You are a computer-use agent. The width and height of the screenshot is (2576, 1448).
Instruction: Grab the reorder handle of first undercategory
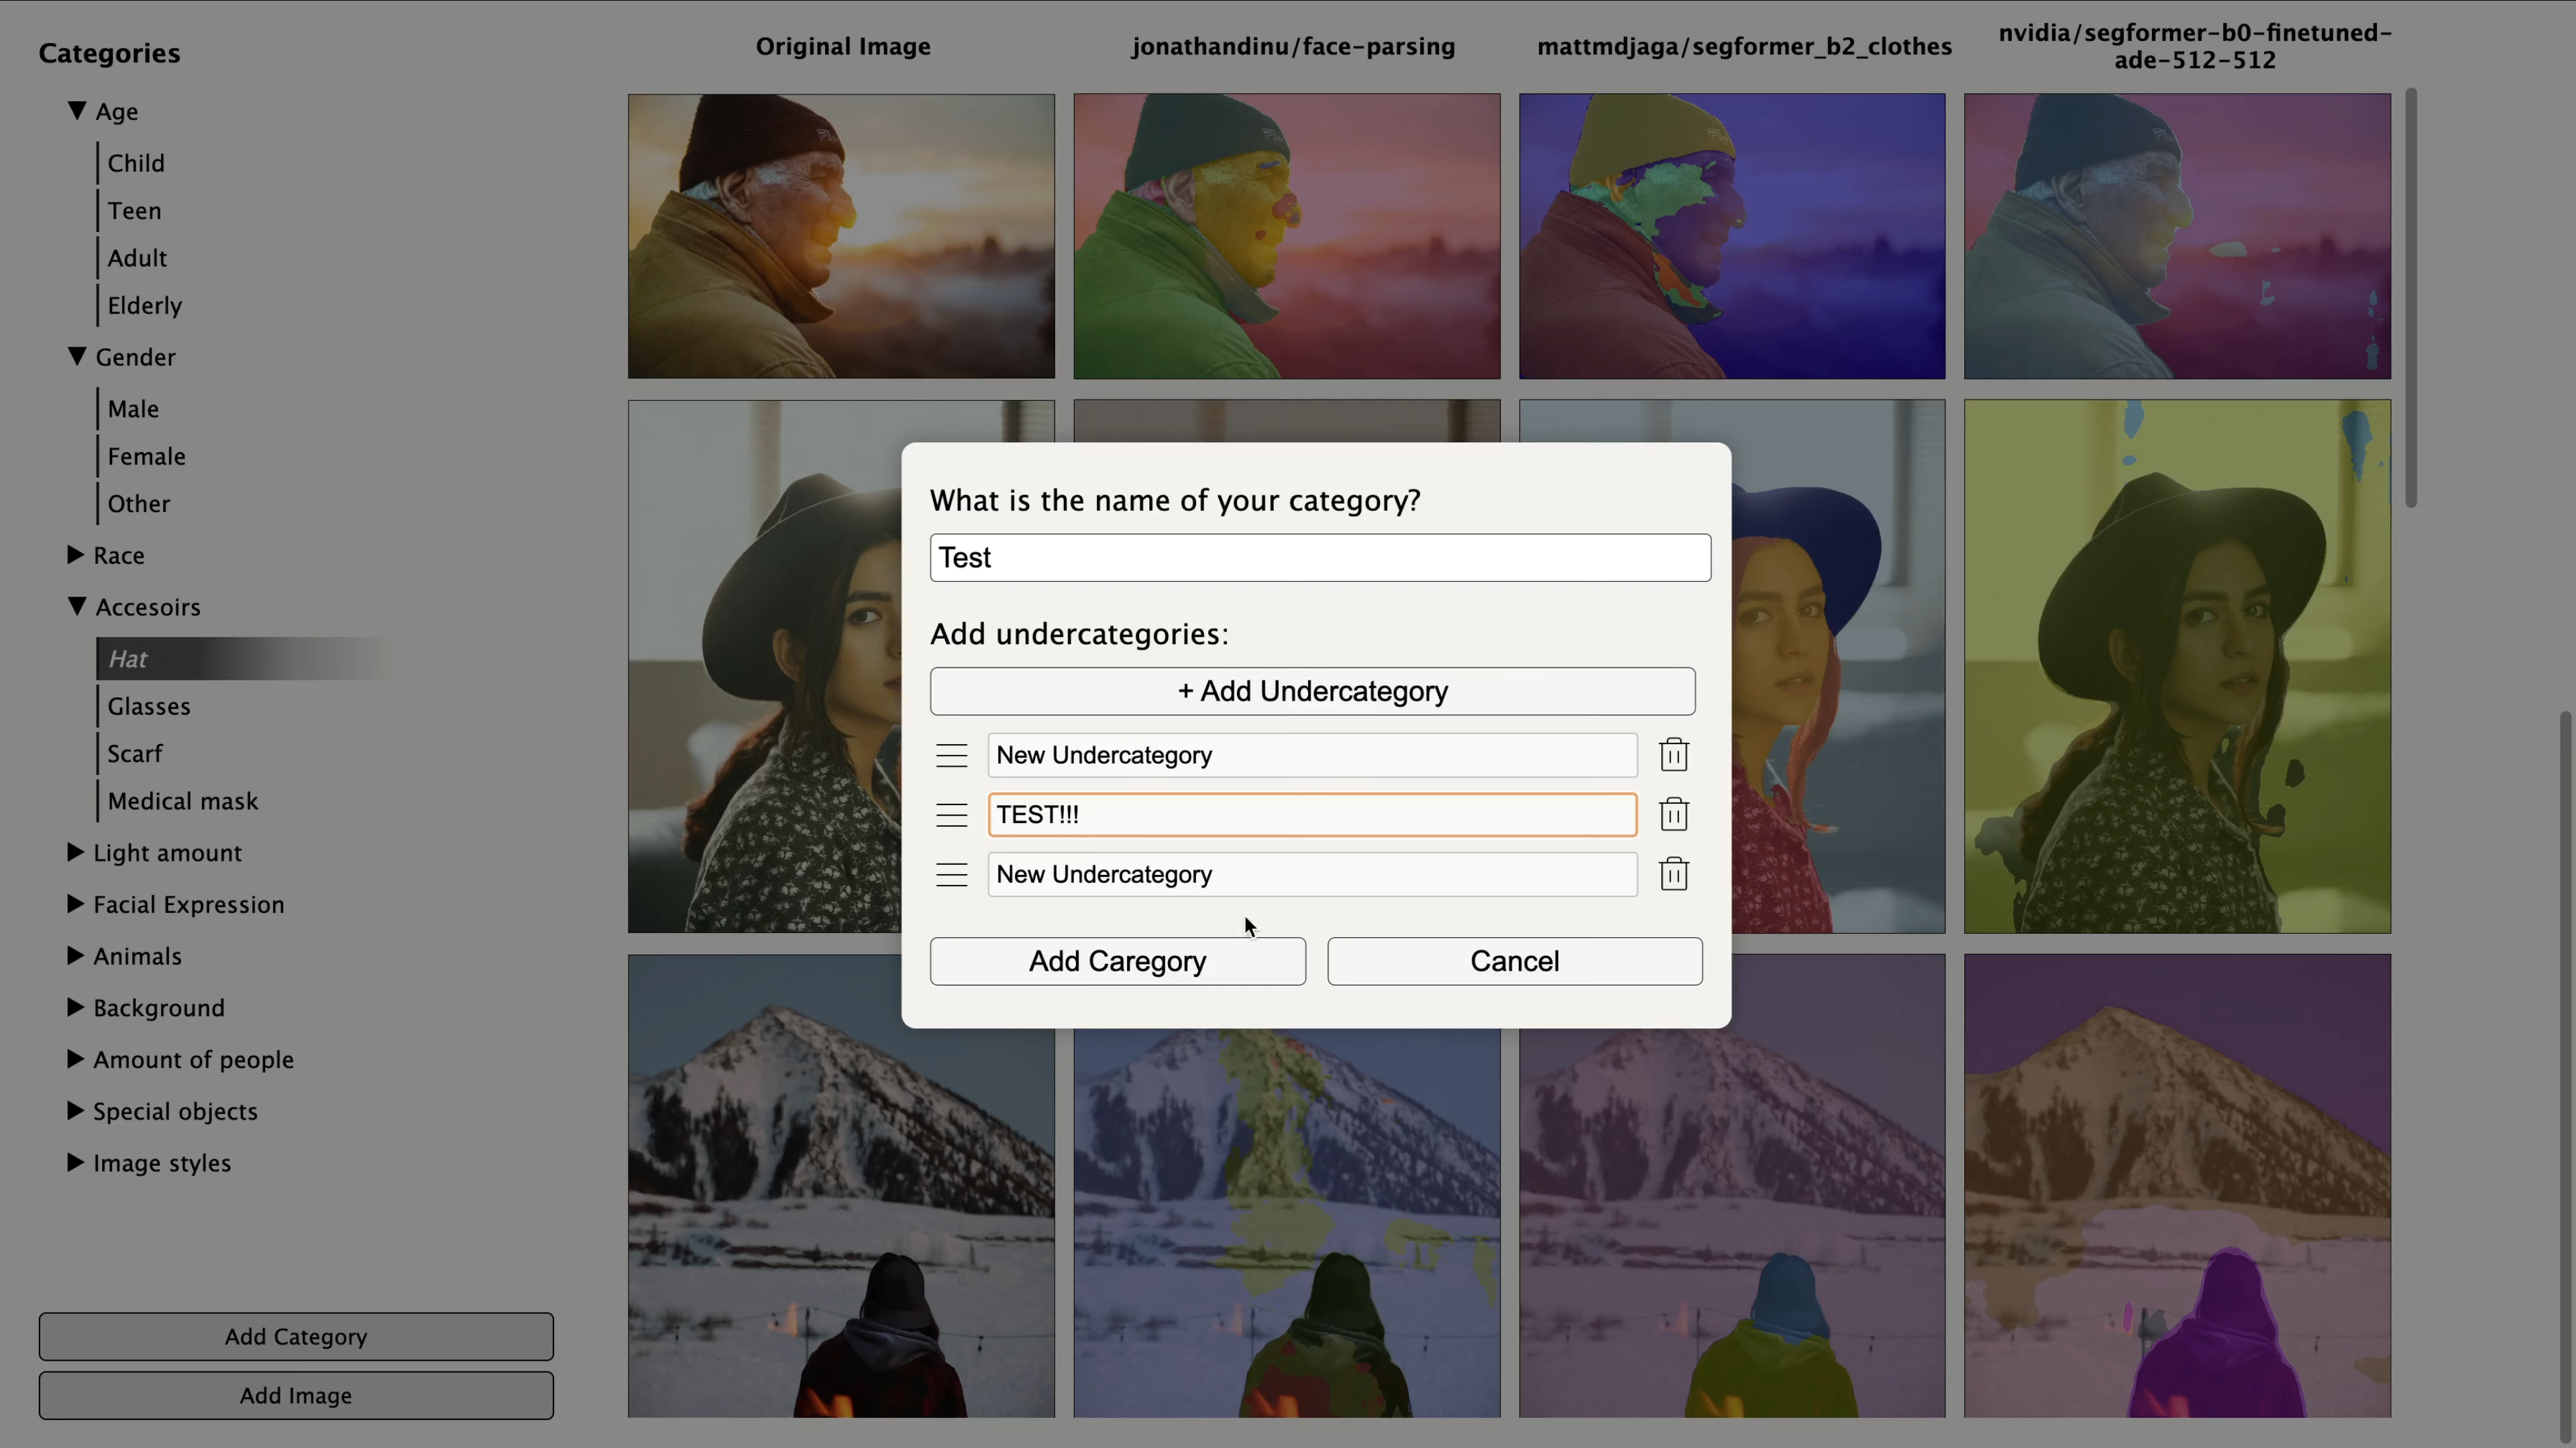[x=951, y=756]
